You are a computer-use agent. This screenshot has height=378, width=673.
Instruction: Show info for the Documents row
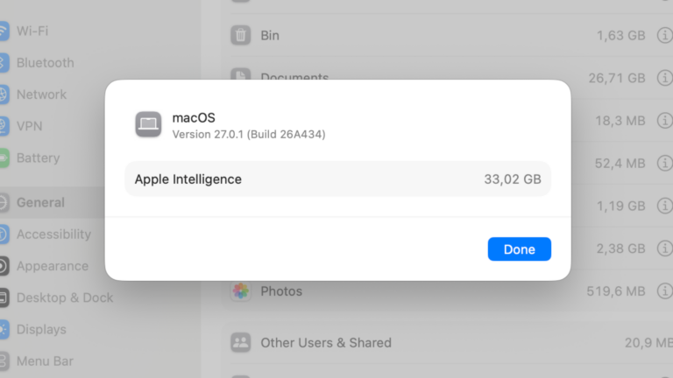(664, 78)
